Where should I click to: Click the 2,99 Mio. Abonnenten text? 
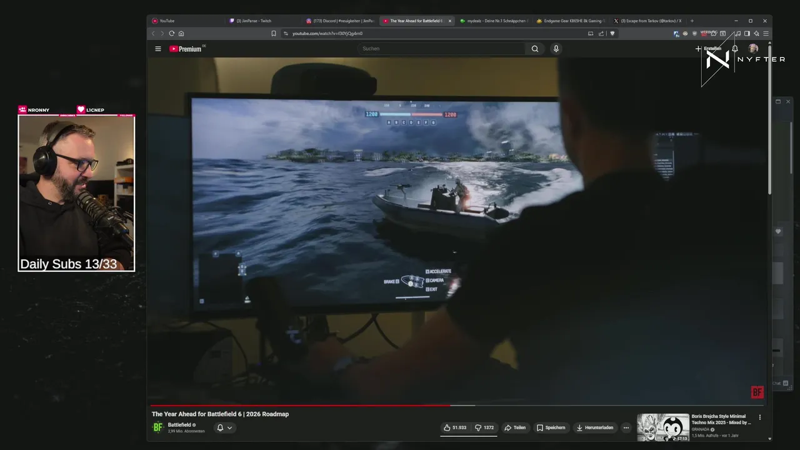click(x=186, y=431)
